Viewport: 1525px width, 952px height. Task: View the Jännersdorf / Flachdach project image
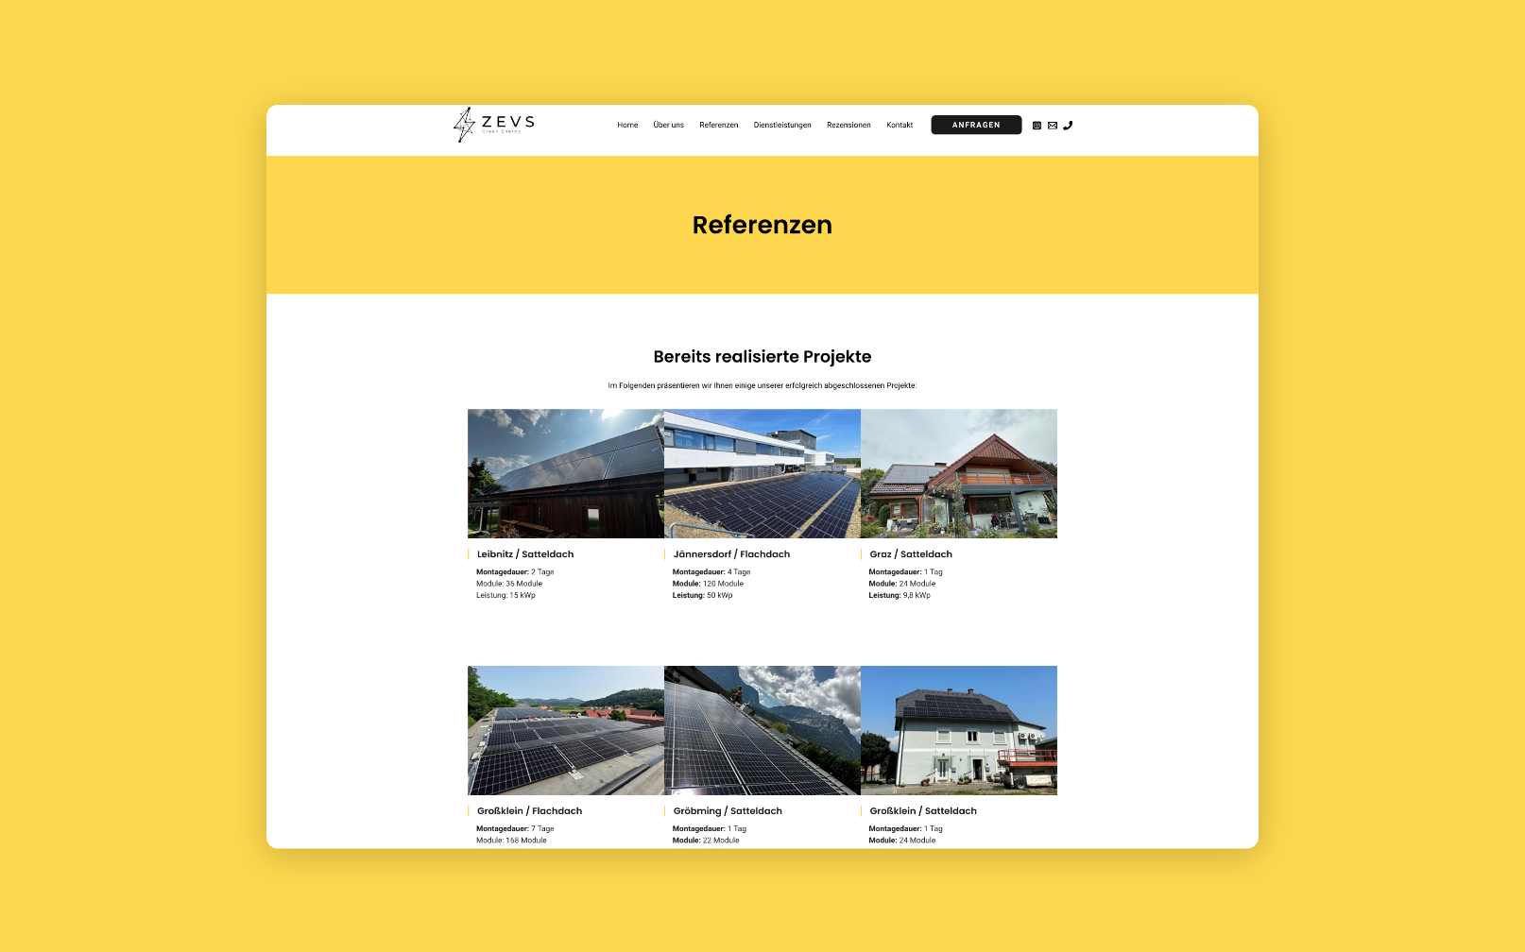pos(762,473)
